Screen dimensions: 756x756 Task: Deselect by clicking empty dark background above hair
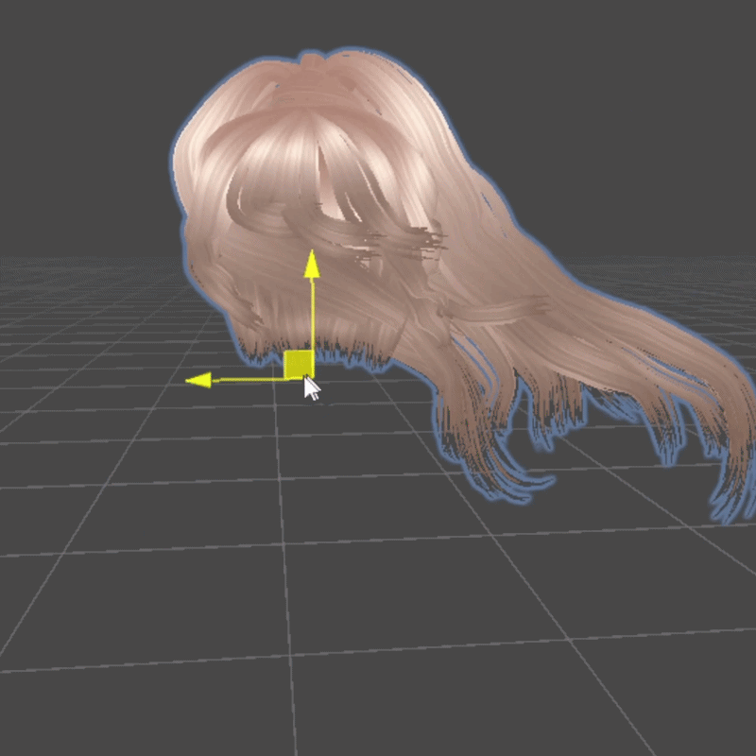coord(378,24)
